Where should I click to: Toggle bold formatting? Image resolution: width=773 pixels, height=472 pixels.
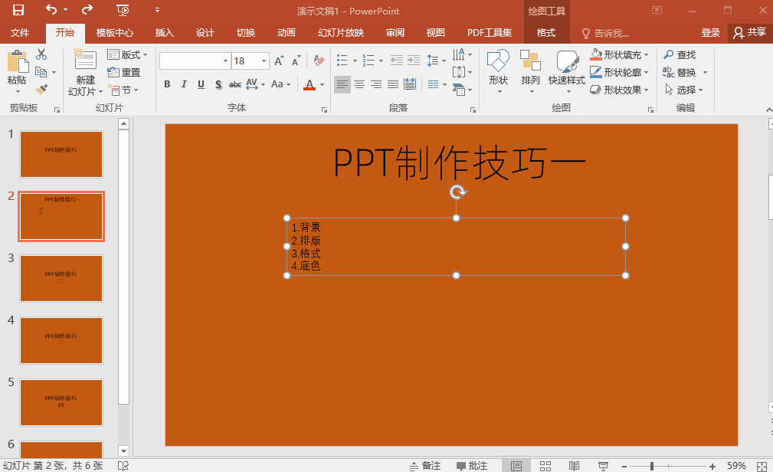pyautogui.click(x=166, y=84)
